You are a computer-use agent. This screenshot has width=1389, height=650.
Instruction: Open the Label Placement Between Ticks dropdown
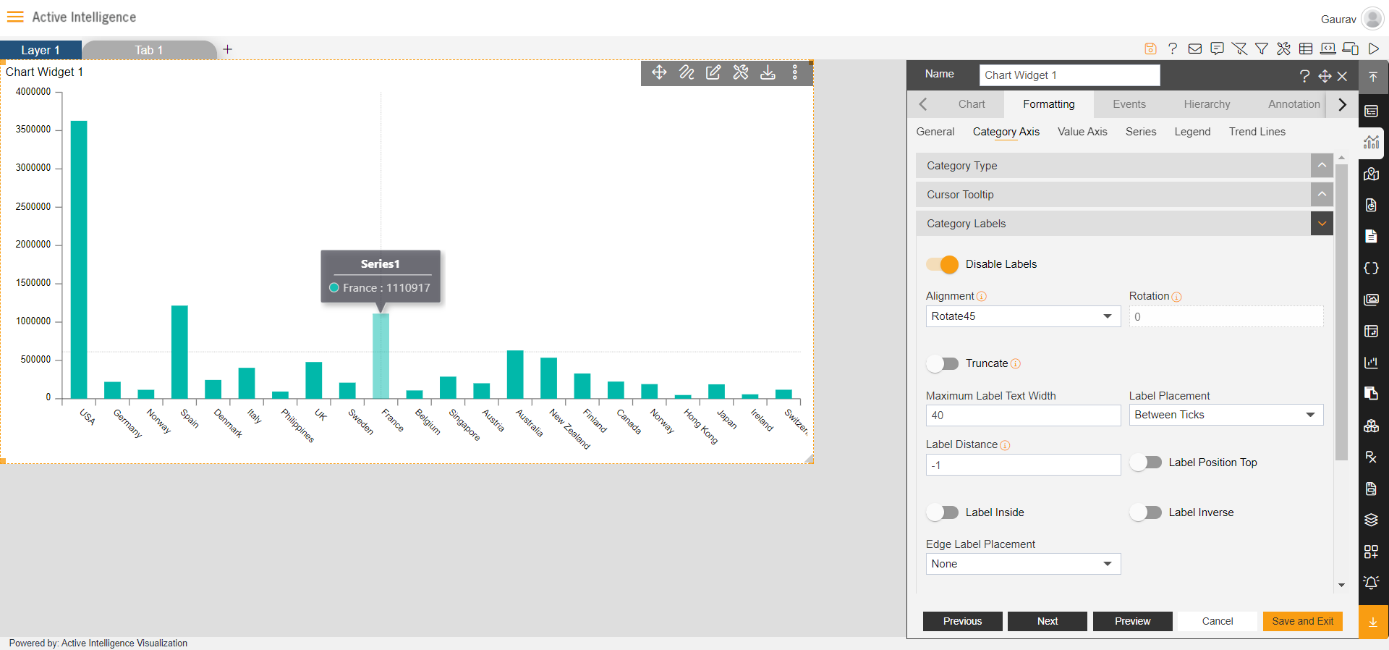click(1226, 415)
